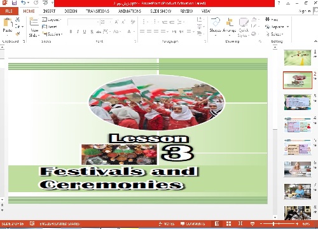The image size is (318, 229).
Task: Select the Format Painter brush icon
Action: 18,34
